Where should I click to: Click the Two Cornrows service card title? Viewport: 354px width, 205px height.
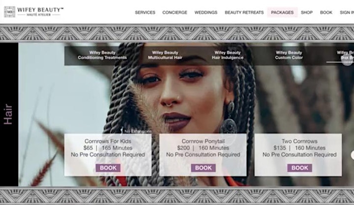pos(299,141)
